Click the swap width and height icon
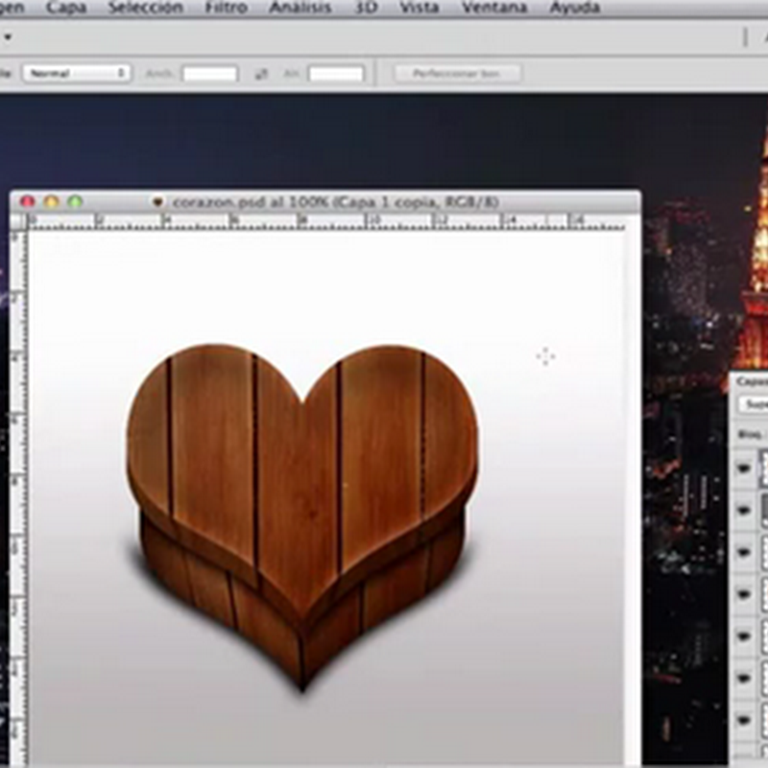 (260, 74)
